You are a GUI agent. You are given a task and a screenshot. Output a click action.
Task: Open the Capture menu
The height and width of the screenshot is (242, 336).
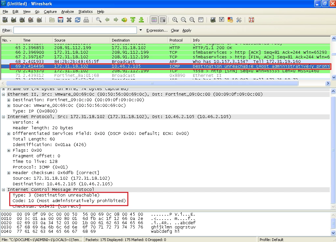(x=50, y=12)
